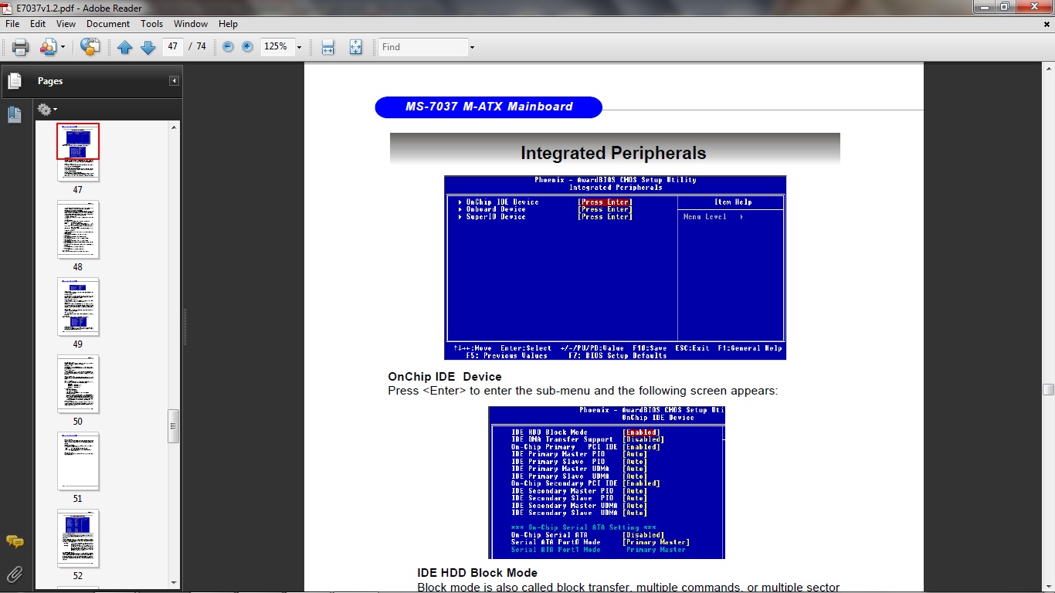Open the Tools menu
The width and height of the screenshot is (1055, 593).
coord(152,24)
